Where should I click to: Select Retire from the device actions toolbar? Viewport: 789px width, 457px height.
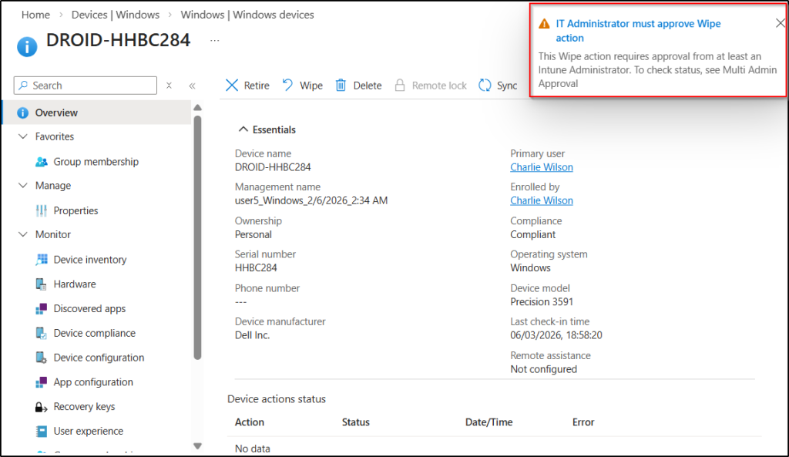[x=247, y=85]
